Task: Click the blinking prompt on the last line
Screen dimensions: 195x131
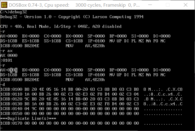Action: [x=2, y=128]
